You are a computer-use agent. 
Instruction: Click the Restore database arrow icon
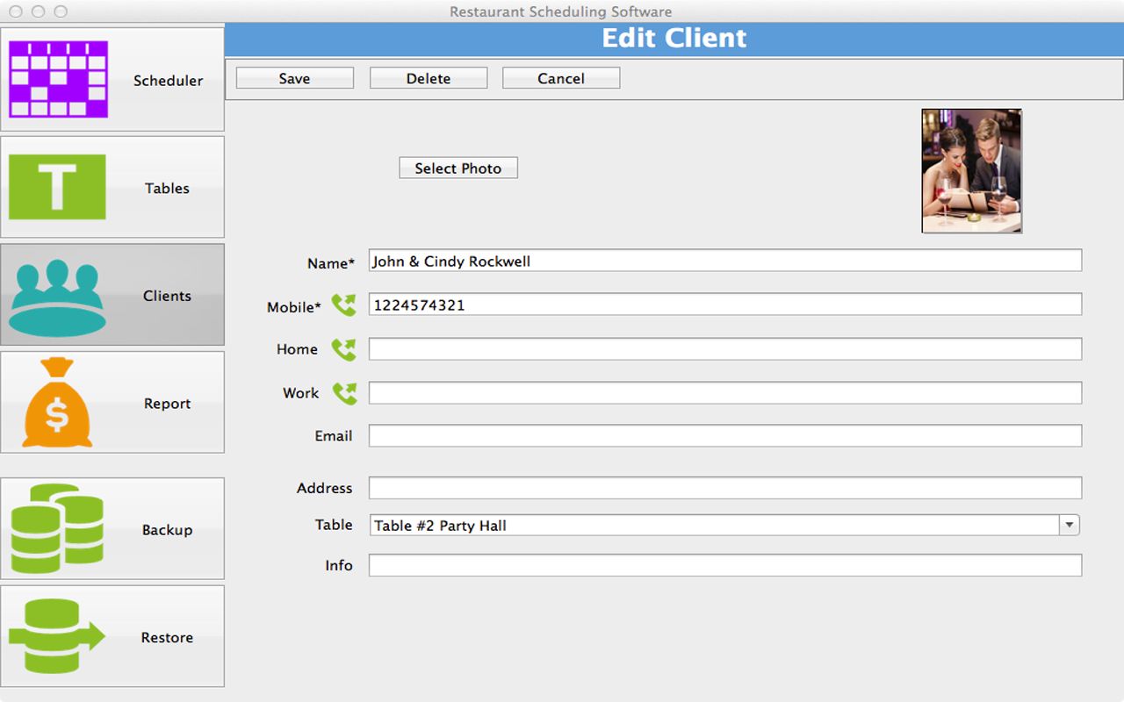[x=57, y=636]
